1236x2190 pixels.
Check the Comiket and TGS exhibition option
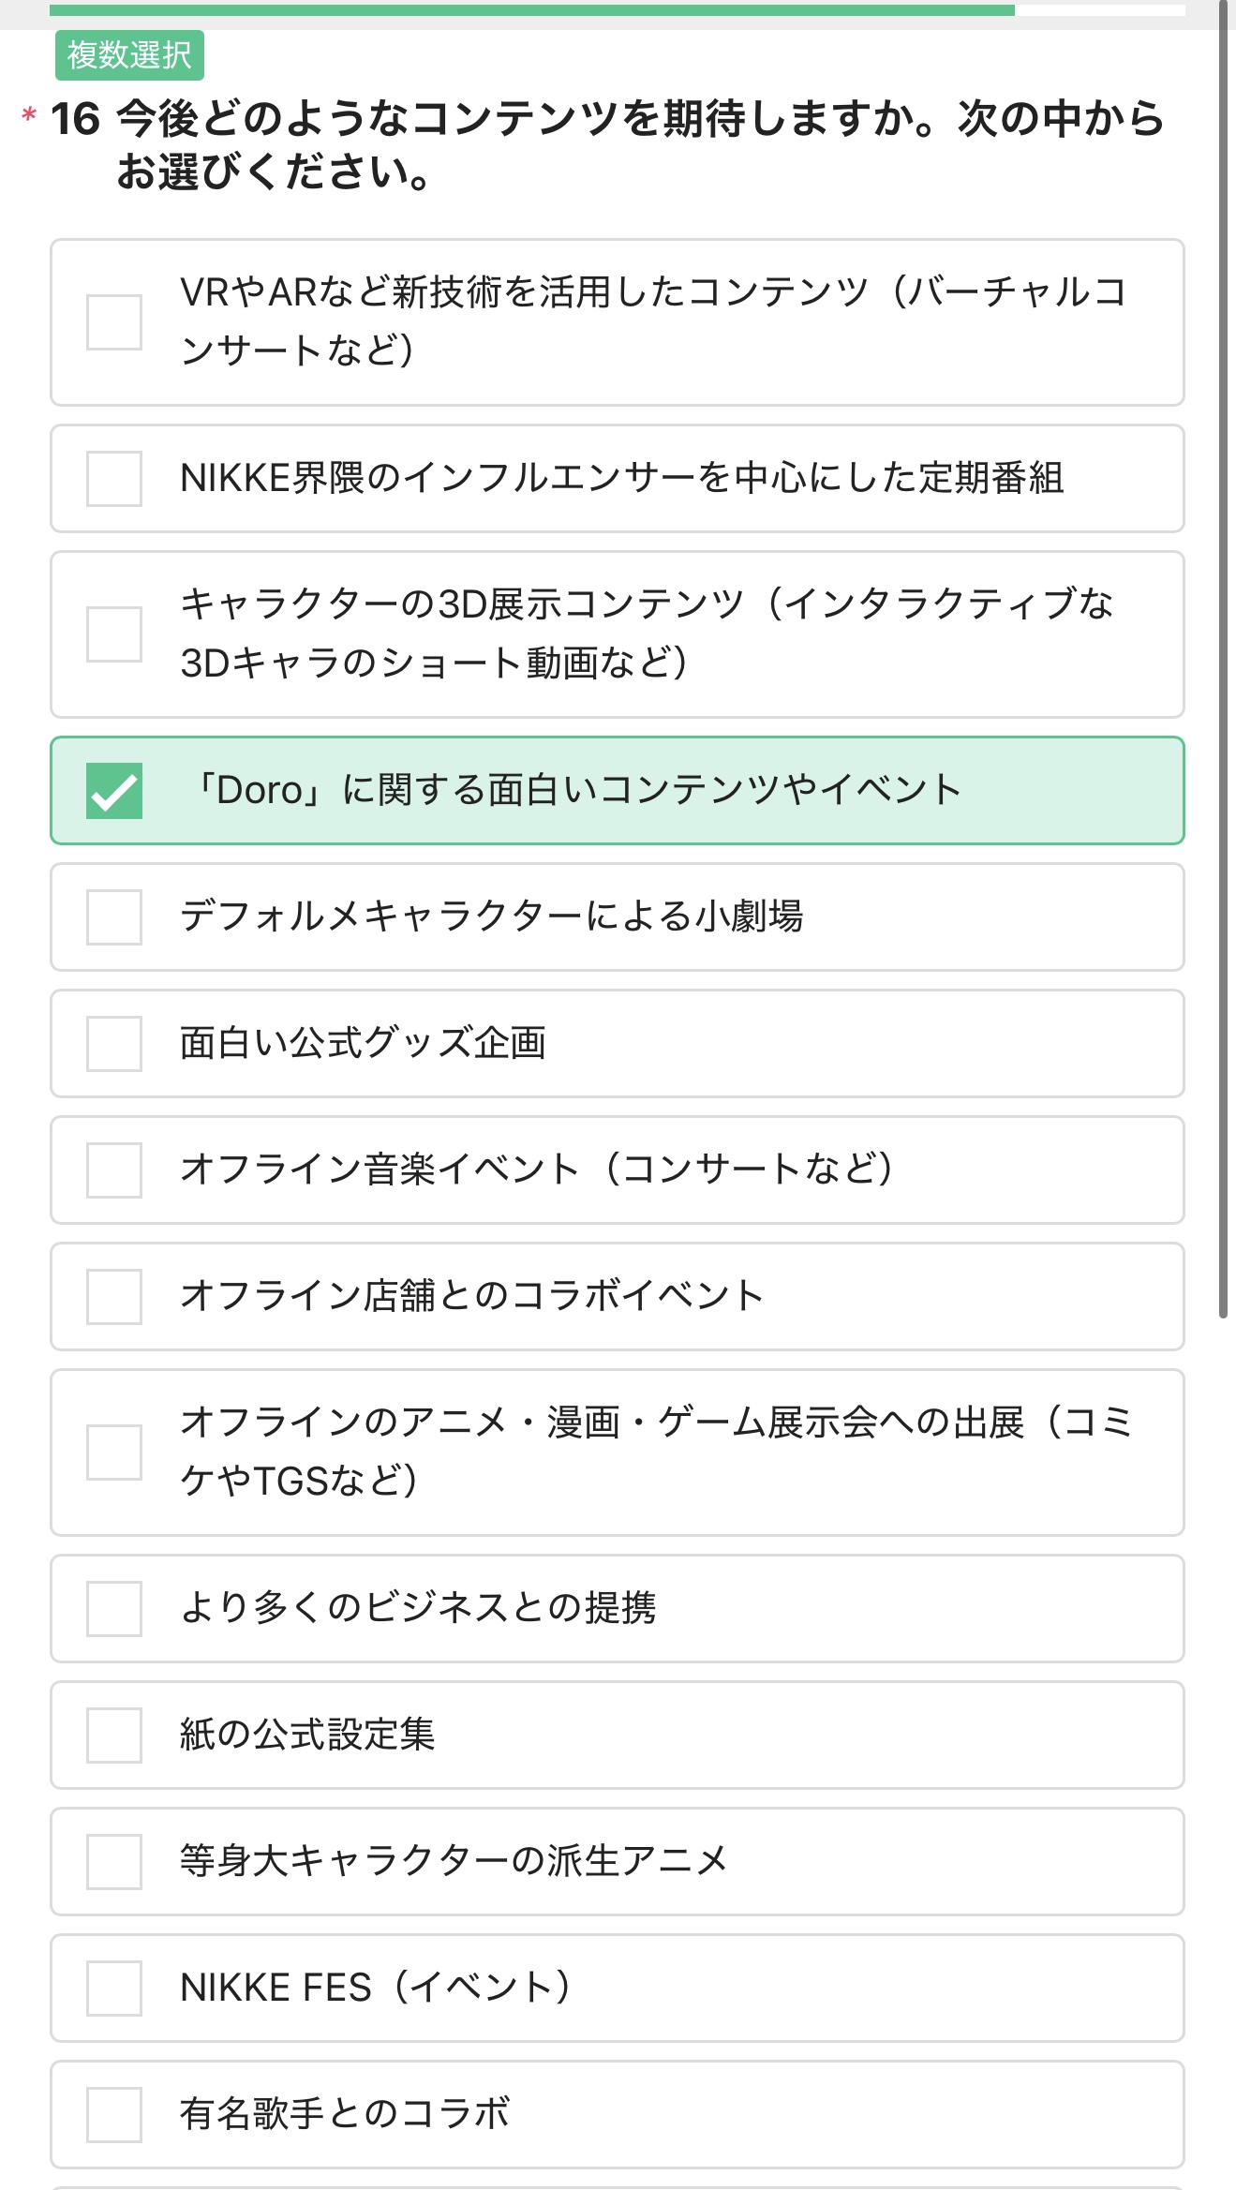114,1453
